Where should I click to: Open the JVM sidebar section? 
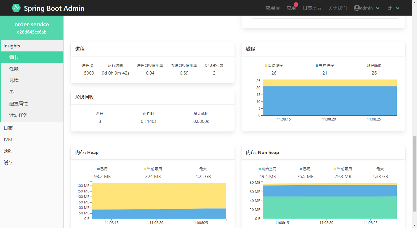click(32, 139)
